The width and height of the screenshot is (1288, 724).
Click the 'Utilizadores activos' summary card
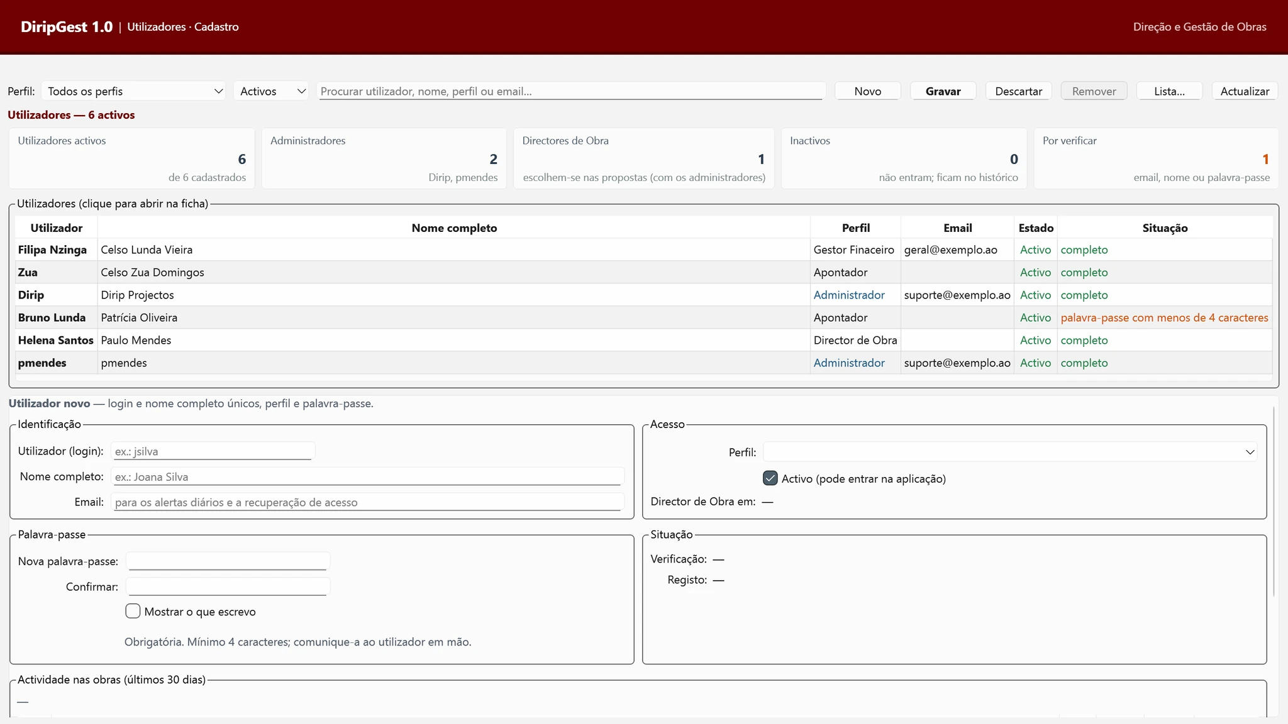click(x=131, y=158)
